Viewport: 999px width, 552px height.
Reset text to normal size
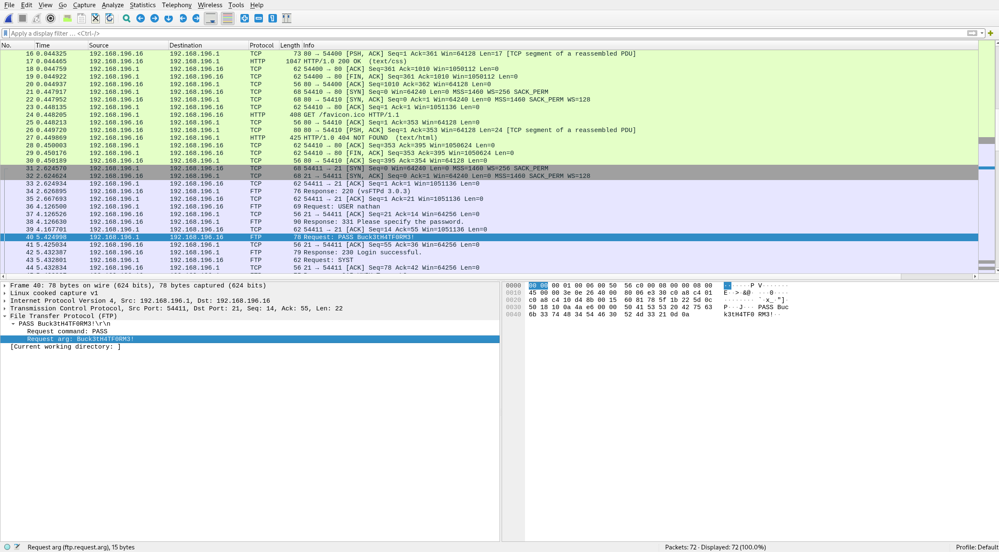coord(273,18)
